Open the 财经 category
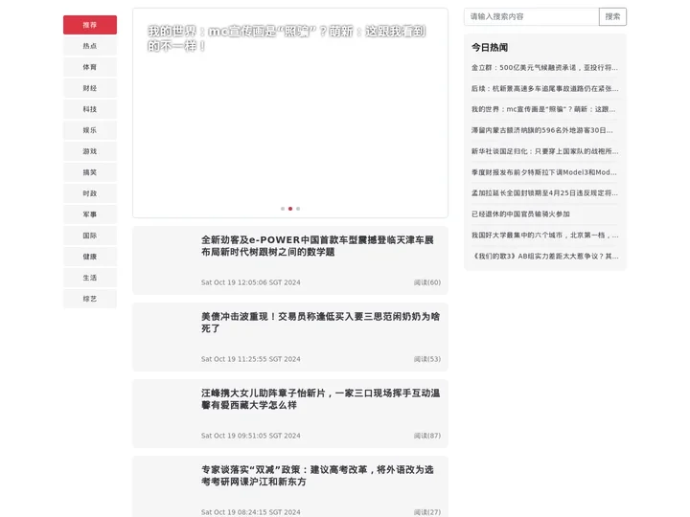690x517 pixels. [90, 88]
